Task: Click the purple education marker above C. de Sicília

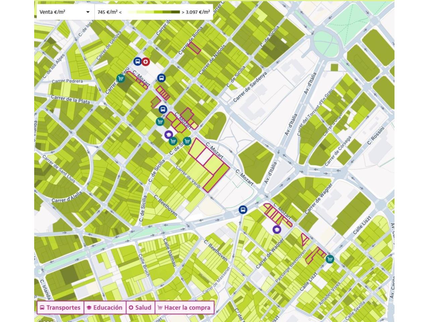Action: (169, 135)
